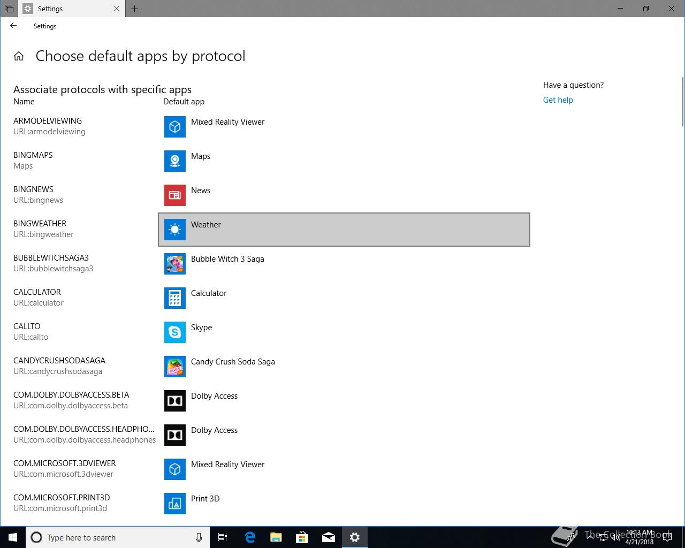
Task: Click the COM.MICROSOFT.PRINT3D protocol name
Action: 62,498
